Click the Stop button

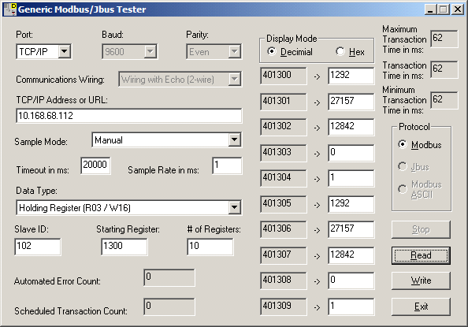[421, 229]
